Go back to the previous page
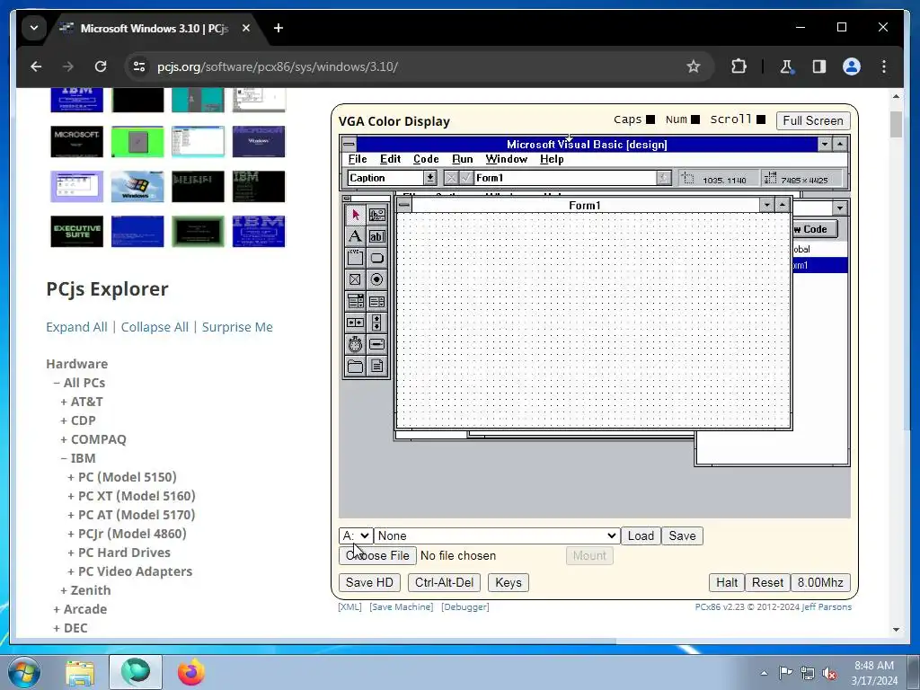 pyautogui.click(x=36, y=66)
